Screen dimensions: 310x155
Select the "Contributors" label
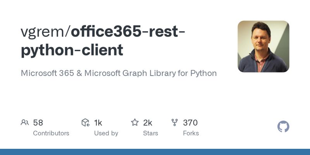51,133
